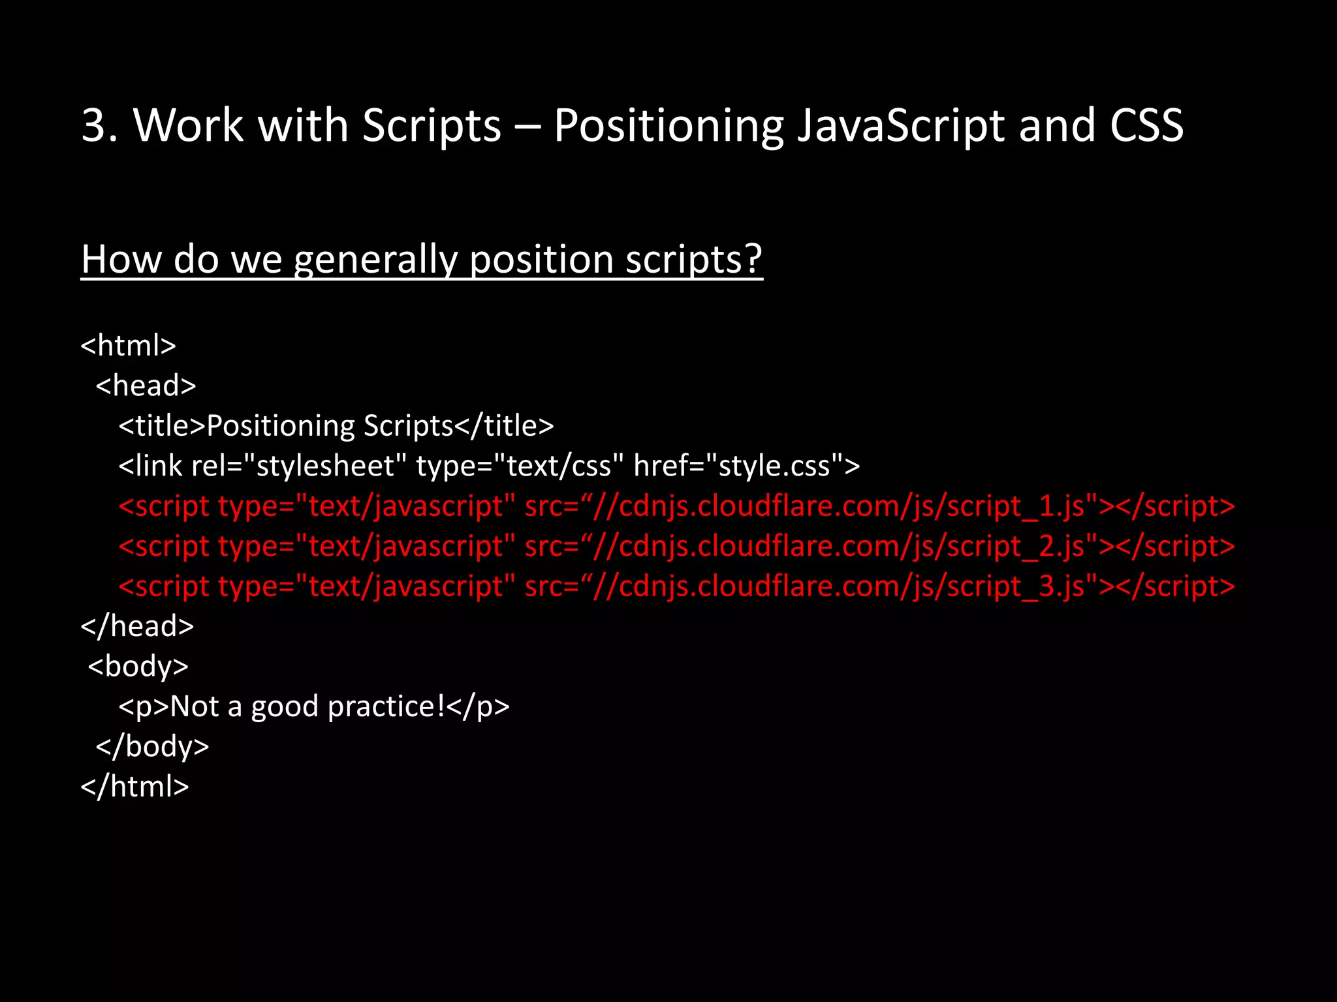Image resolution: width=1337 pixels, height=1002 pixels.
Task: Click the closing </head> tag
Action: [x=137, y=626]
